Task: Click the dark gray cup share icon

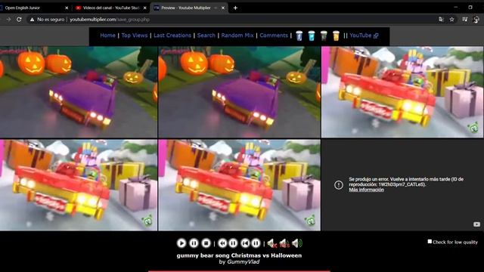Action: [x=324, y=36]
